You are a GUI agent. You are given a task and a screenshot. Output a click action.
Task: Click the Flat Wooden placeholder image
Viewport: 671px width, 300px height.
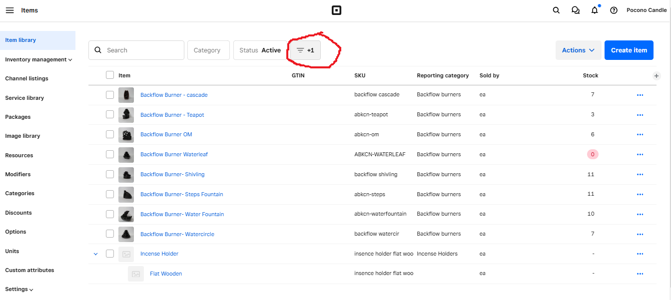136,274
